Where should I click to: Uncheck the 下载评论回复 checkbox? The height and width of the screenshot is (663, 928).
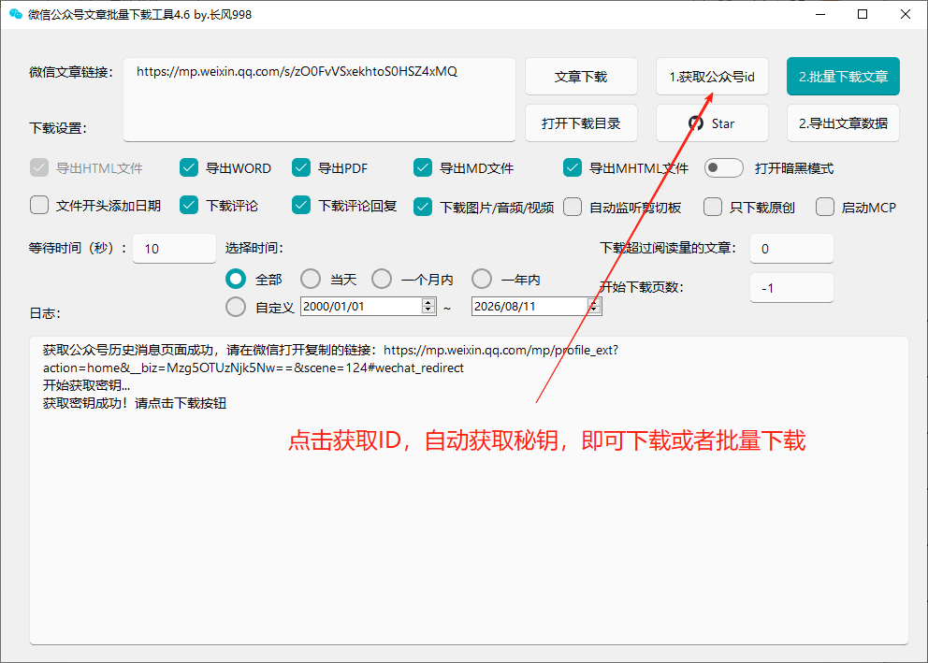pos(301,205)
